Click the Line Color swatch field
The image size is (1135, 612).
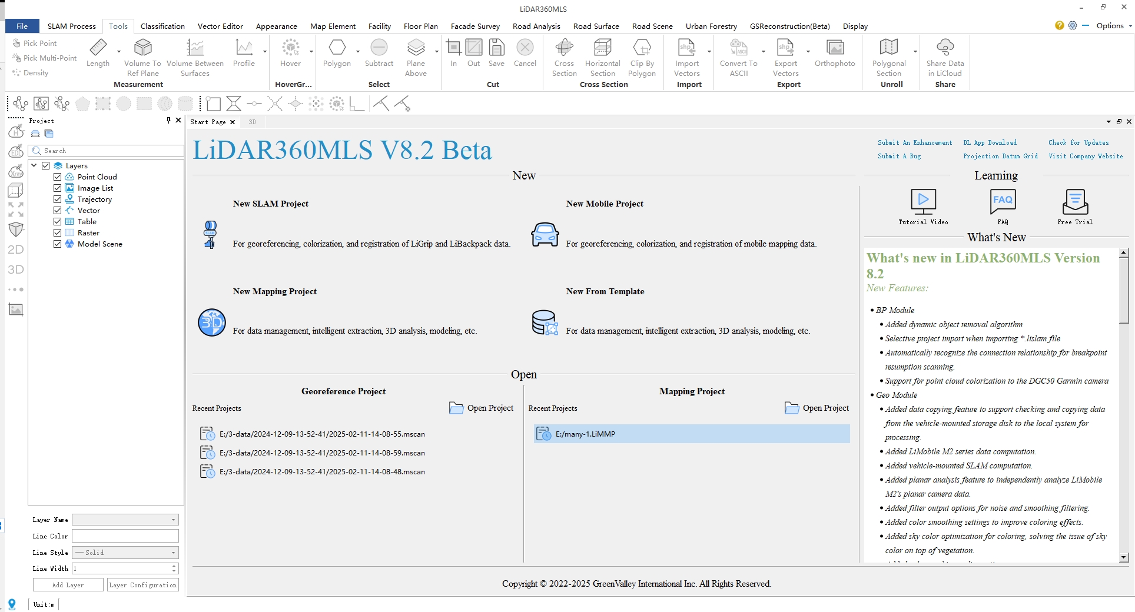pos(125,536)
